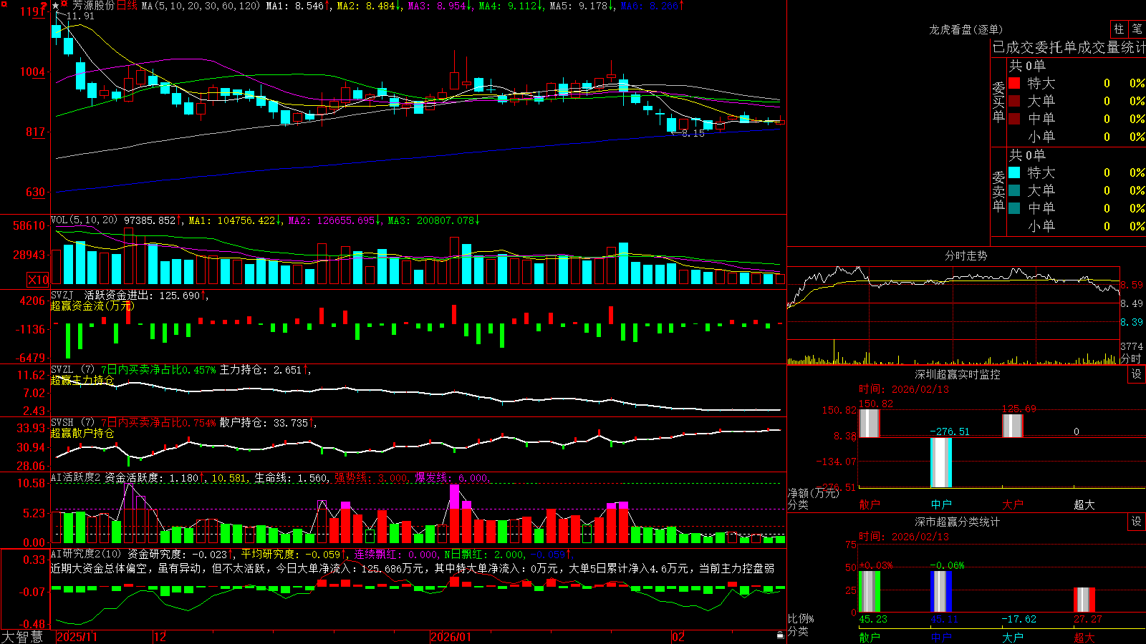The width and height of the screenshot is (1146, 644).
Task: Click the 12 month timeline marker
Action: tap(160, 637)
